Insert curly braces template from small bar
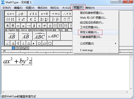The width and height of the screenshot is (134, 99). 66,26
